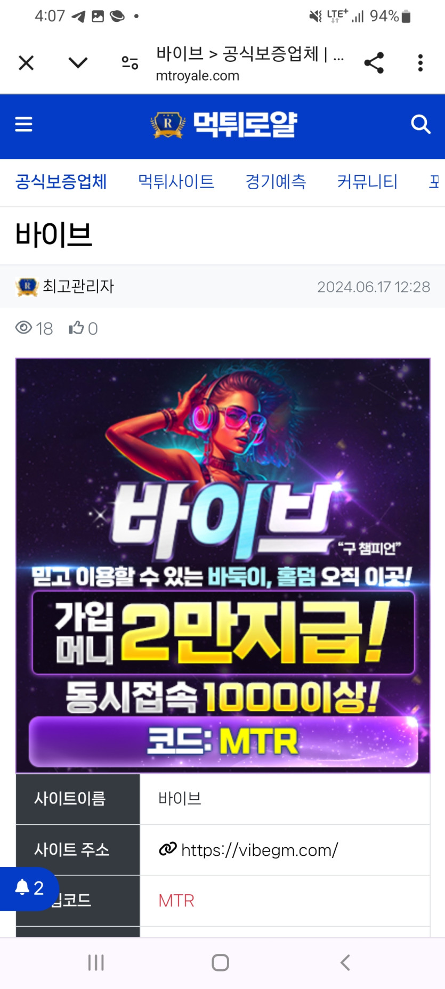Open the 바이브 promotional banner image

tap(223, 565)
